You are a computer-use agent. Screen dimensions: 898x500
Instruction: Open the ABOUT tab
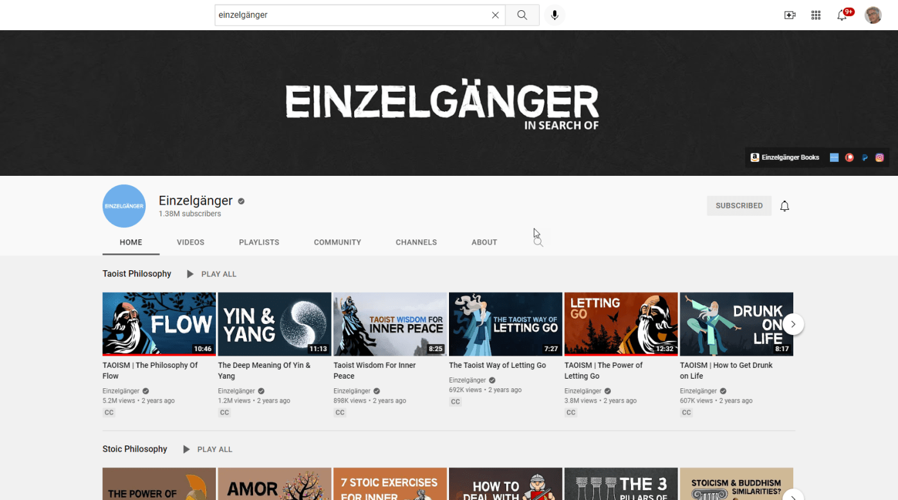[x=484, y=243]
